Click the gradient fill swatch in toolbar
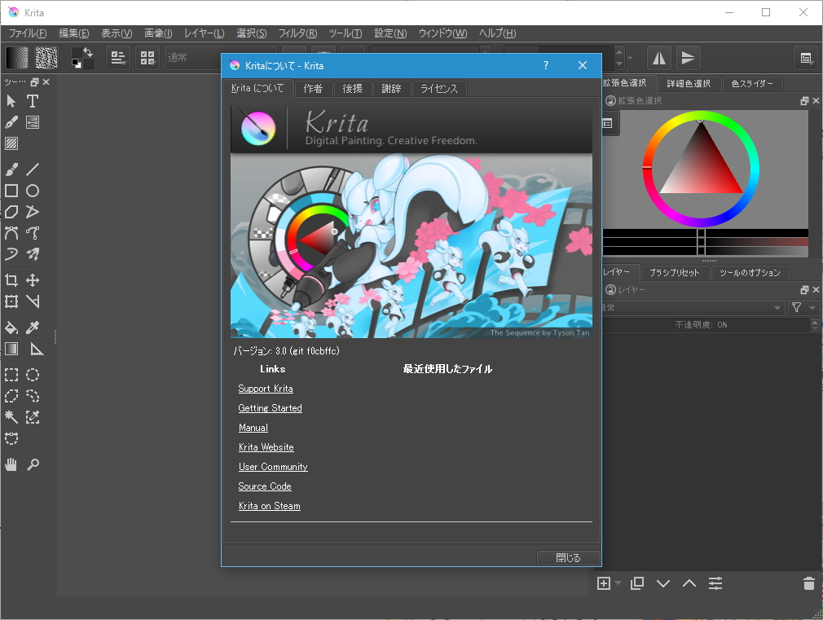The width and height of the screenshot is (823, 620). click(17, 58)
